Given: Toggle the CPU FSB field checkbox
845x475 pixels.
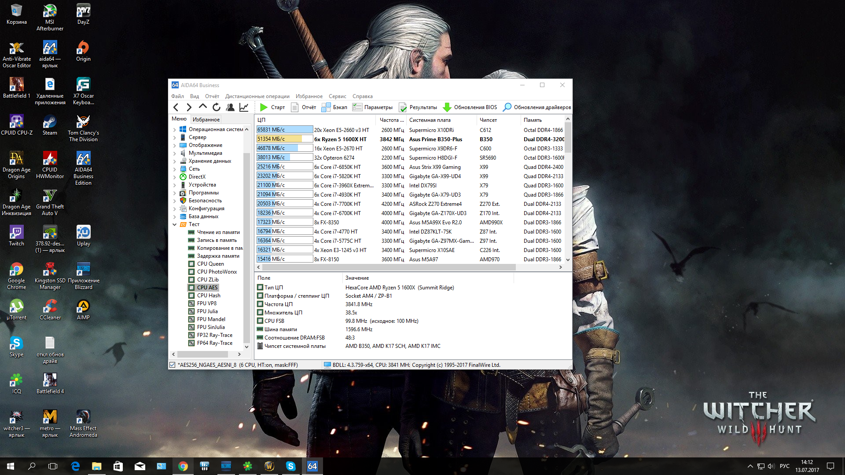Looking at the screenshot, I should (x=260, y=321).
